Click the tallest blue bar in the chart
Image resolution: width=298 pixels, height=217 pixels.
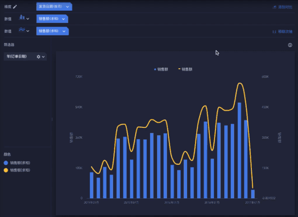pos(239,150)
